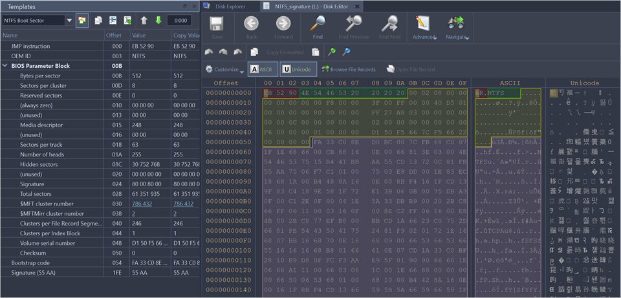Open the Advanced dropdown menu
Viewport: 621px width, 298px height.
point(425,28)
